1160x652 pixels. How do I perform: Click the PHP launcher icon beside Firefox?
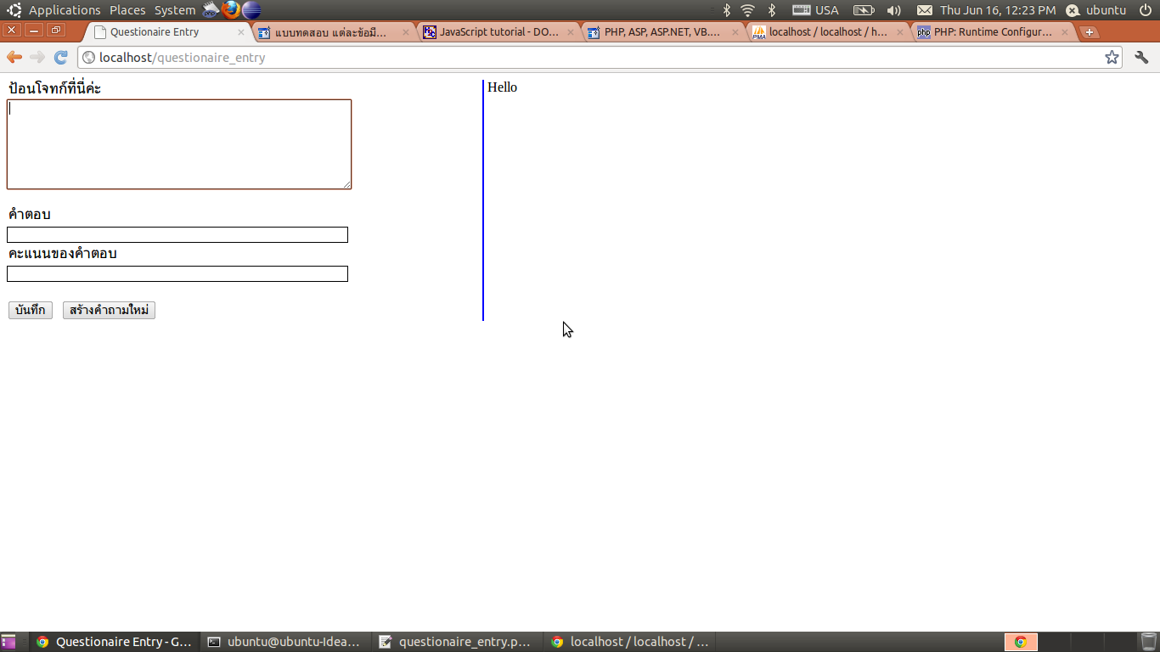pos(211,10)
